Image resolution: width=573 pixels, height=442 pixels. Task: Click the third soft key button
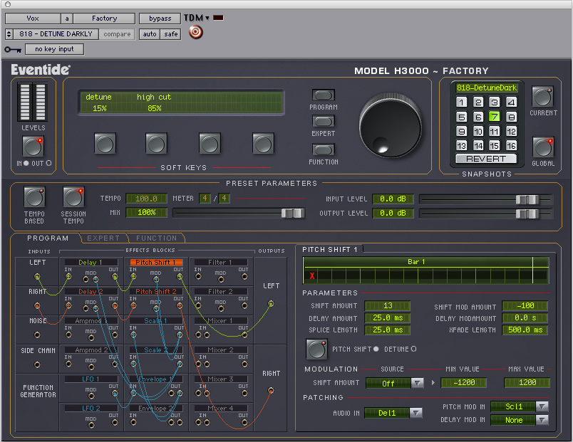click(x=210, y=144)
